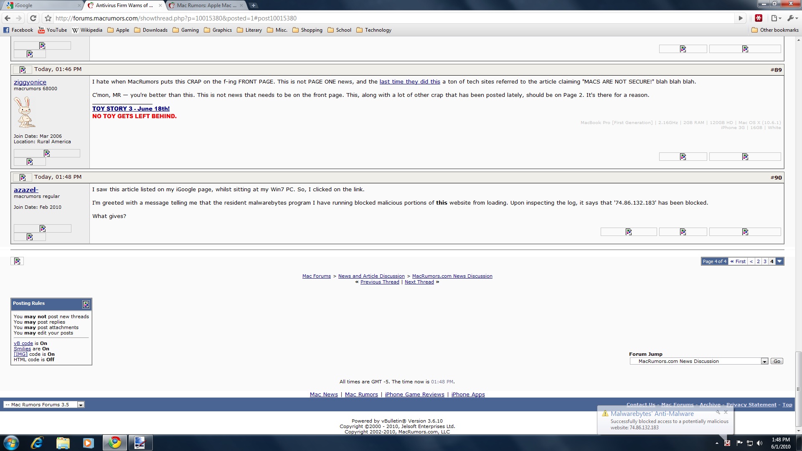Screen dimensions: 802x451
Task: Open the YouTube bookmark
Action: 53,30
